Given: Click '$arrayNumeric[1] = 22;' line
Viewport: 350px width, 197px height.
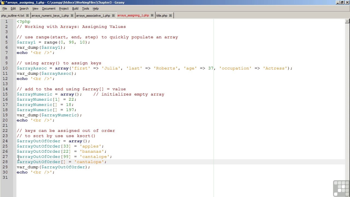Looking at the screenshot, I should [46, 99].
